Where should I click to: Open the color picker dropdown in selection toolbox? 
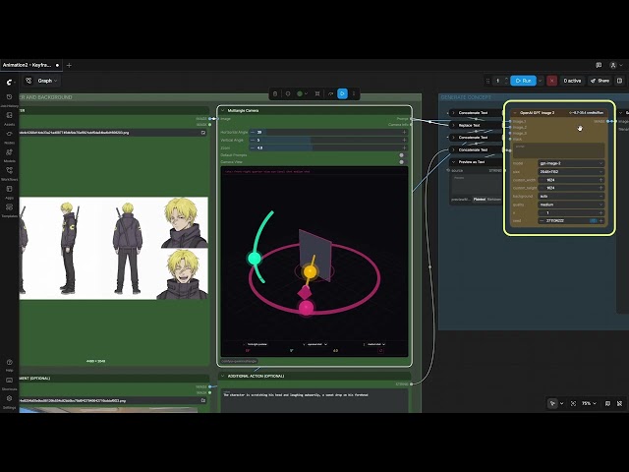pyautogui.click(x=302, y=93)
